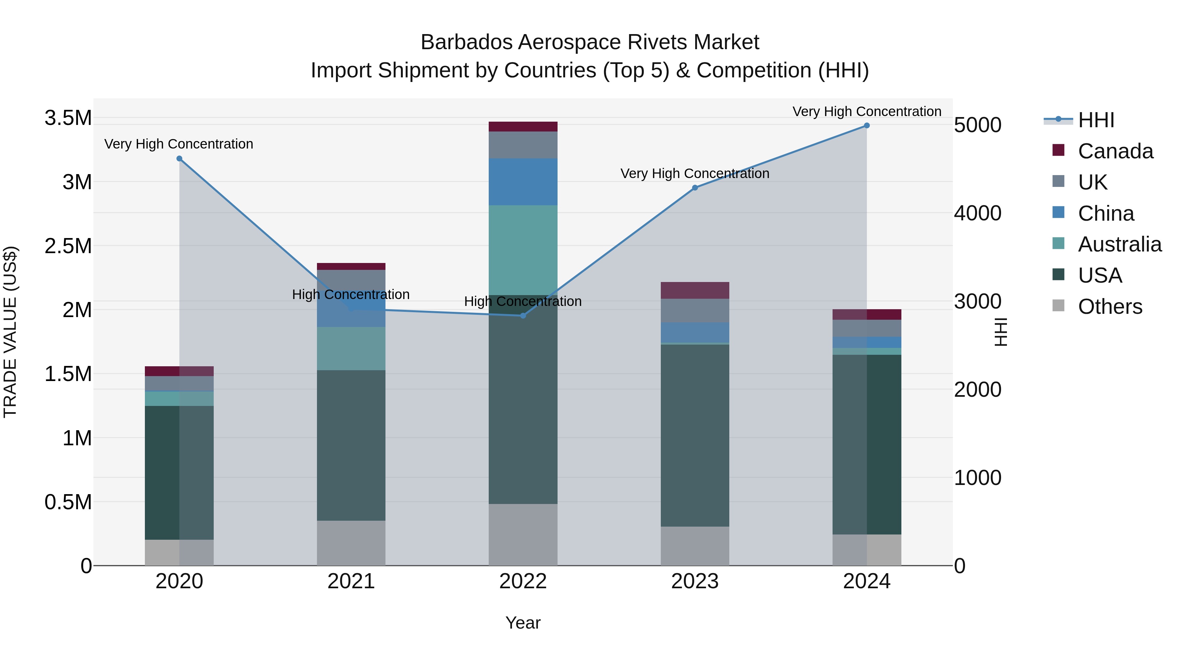Click 2024 'Very High Concentration' annotation
The image size is (1180, 664).
(867, 111)
